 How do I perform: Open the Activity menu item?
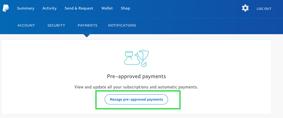coord(49,8)
